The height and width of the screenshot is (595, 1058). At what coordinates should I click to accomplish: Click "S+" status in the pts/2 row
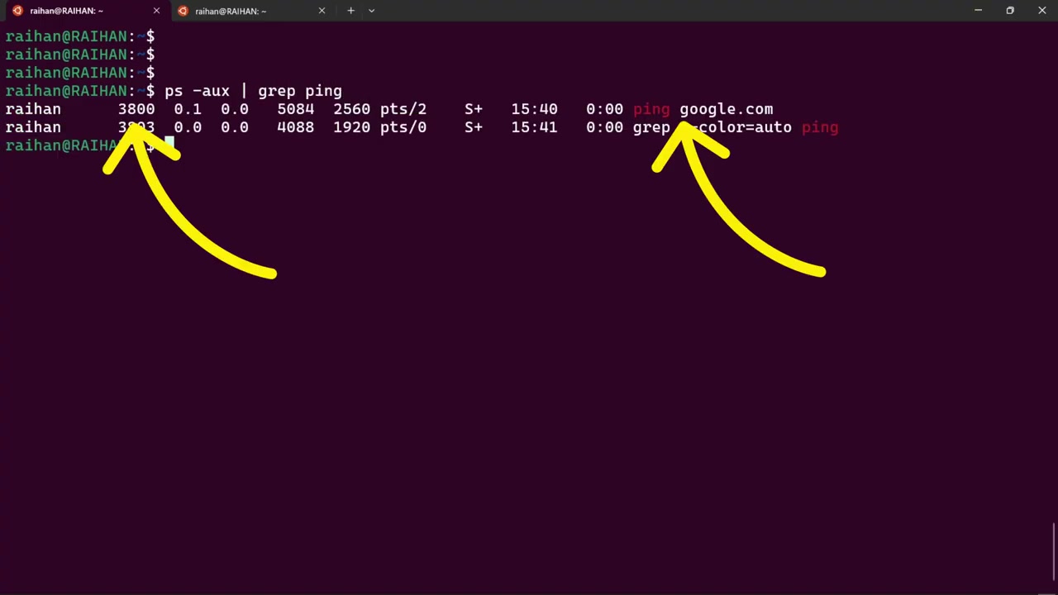coord(474,109)
